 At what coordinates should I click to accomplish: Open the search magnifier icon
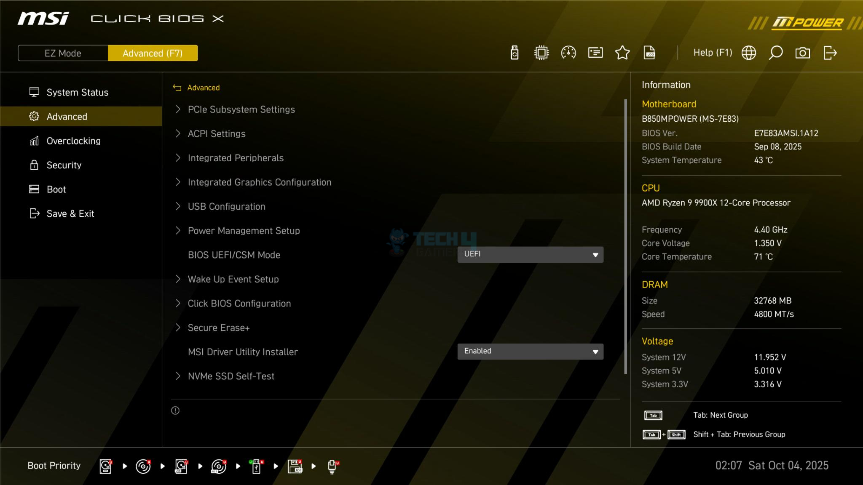tap(775, 53)
